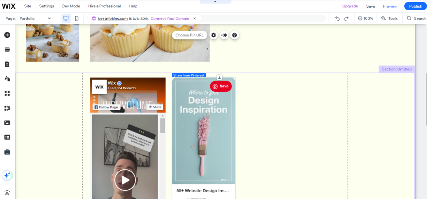Viewport: 427px width, 199px height.
Task: Open the widget help question mark
Action: 234,35
